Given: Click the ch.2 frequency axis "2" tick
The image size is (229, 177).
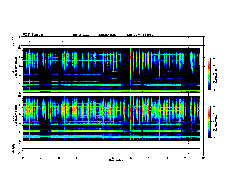Looking at the screenshot, I should click(20, 132).
